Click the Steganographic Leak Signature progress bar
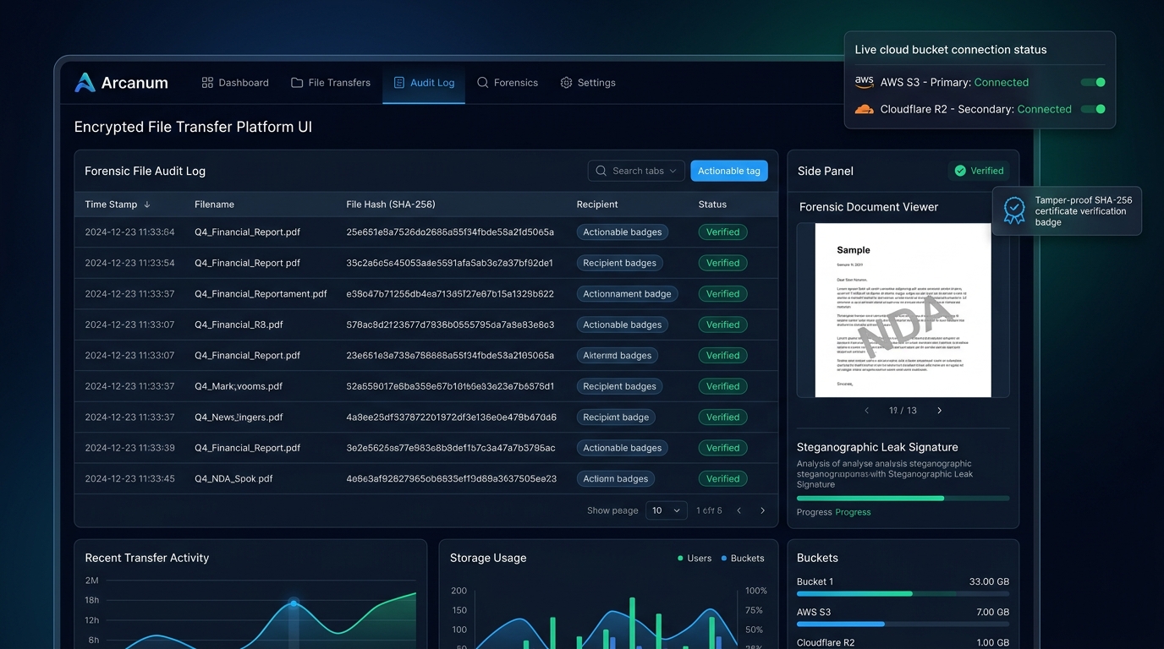The image size is (1164, 649). tap(903, 499)
